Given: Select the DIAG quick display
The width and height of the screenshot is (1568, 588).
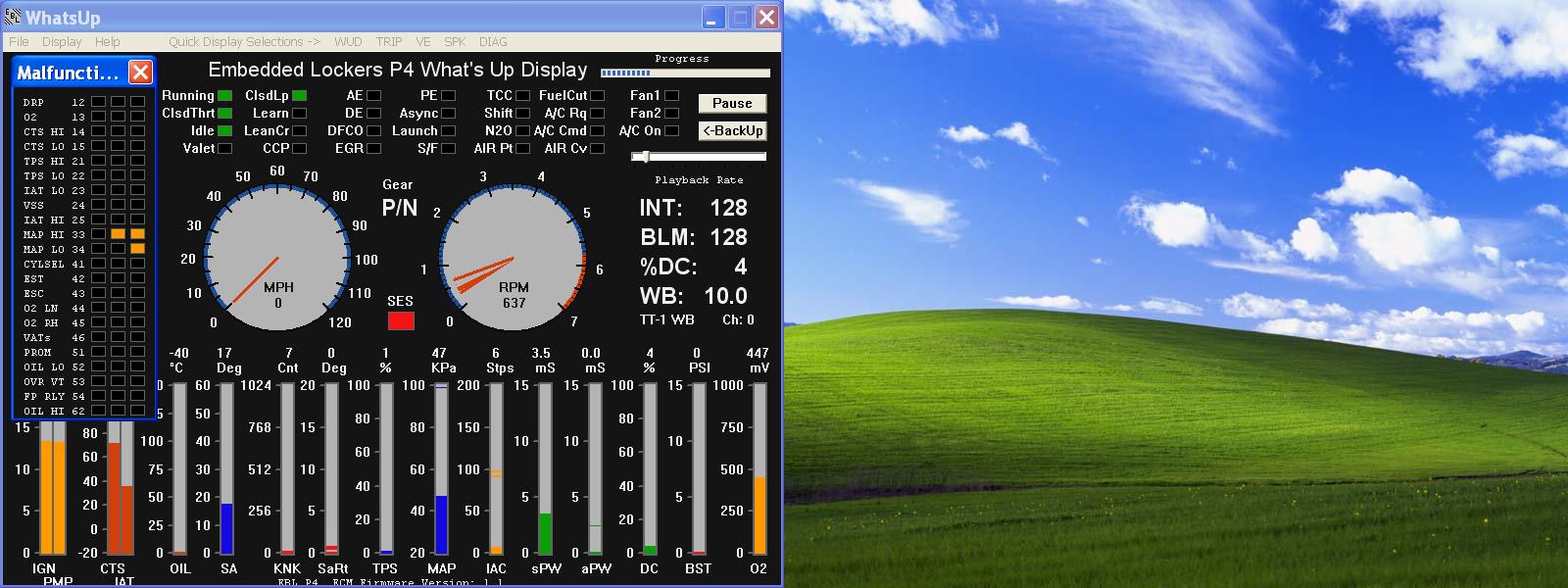Looking at the screenshot, I should (x=493, y=41).
